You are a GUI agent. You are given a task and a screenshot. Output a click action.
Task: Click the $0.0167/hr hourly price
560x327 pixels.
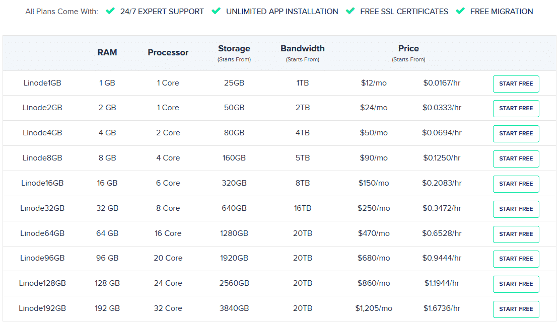pyautogui.click(x=442, y=83)
